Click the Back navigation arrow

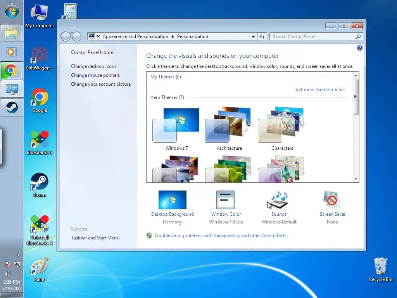66,36
